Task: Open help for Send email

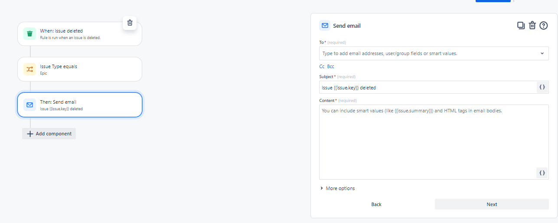Action: [544, 26]
